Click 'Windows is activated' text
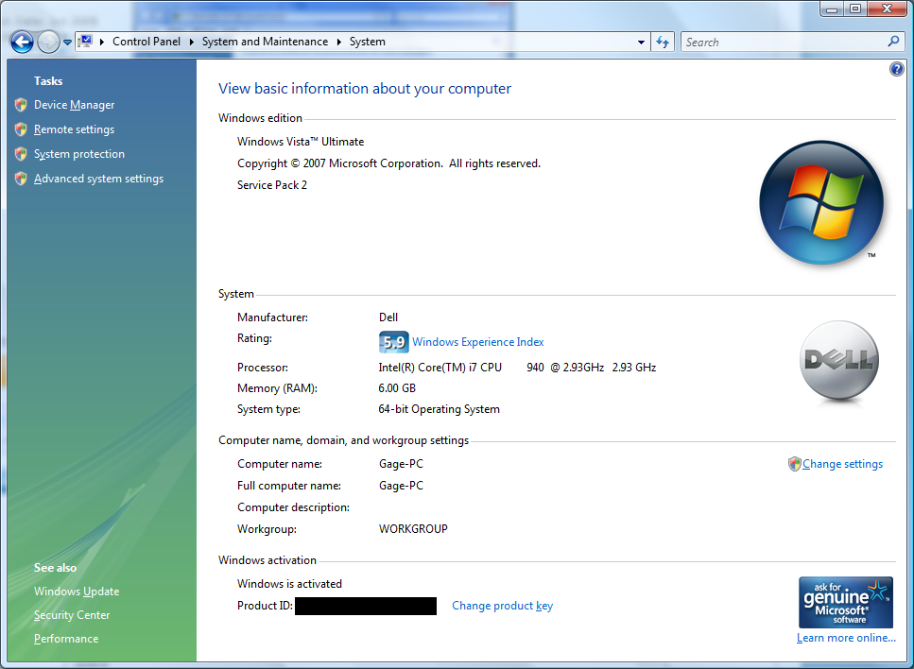This screenshot has width=914, height=669. (x=289, y=584)
